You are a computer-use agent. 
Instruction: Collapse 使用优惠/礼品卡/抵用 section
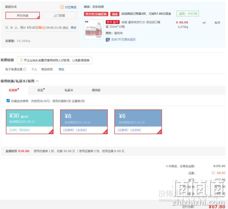pyautogui.click(x=37, y=81)
